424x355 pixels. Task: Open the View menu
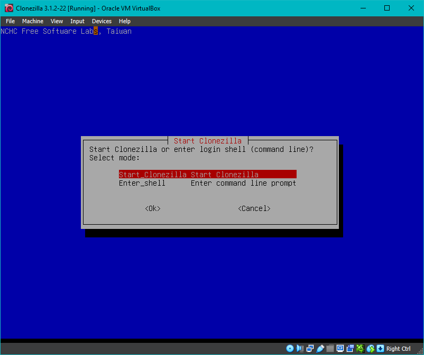coord(57,21)
